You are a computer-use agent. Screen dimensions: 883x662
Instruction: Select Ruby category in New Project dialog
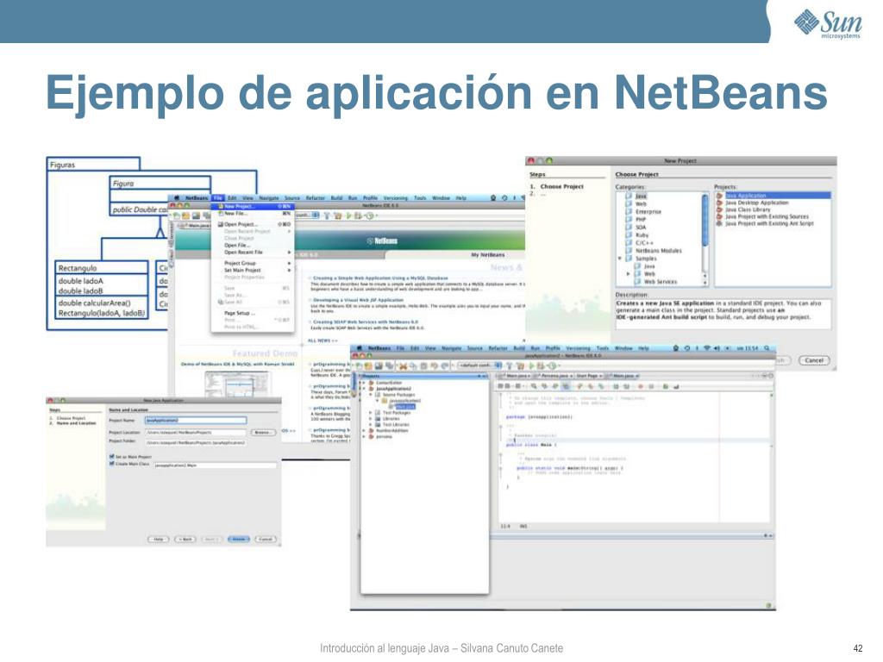point(642,234)
